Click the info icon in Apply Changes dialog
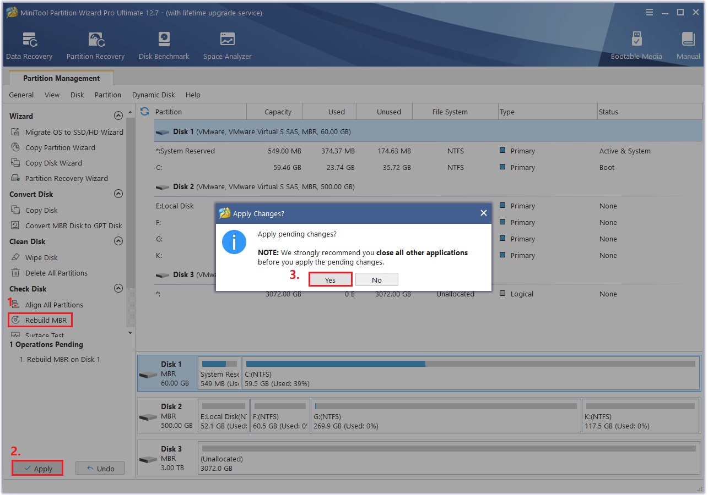Image resolution: width=708 pixels, height=495 pixels. click(234, 242)
